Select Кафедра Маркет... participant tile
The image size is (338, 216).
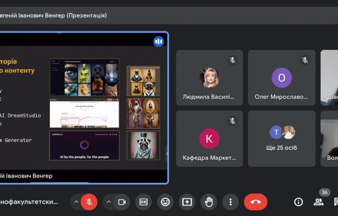209,138
